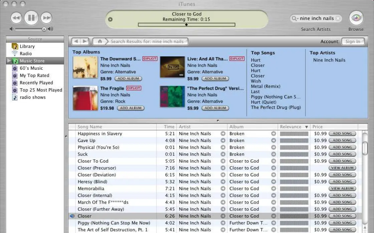Click the Live: And All That album cover
Viewport: 374px width, 233px height.
(172, 67)
